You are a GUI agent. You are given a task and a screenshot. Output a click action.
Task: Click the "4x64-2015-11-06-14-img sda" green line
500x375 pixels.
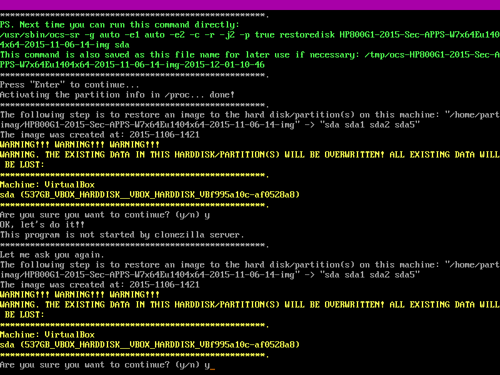coord(65,45)
